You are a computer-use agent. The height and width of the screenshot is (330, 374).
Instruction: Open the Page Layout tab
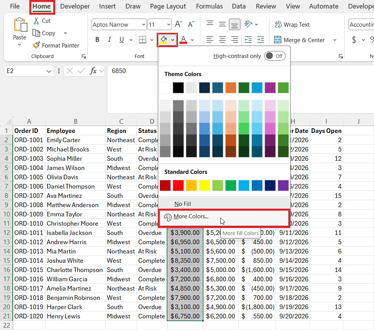[x=168, y=6]
